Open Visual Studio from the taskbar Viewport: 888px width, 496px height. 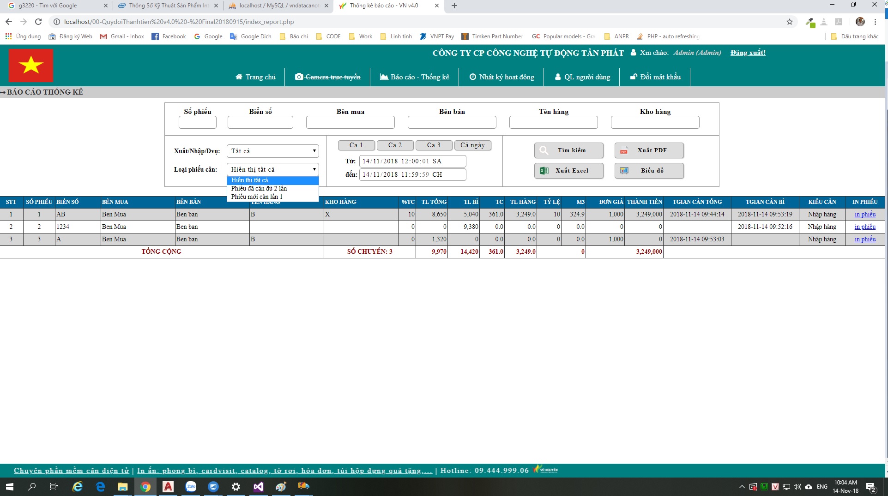click(259, 487)
